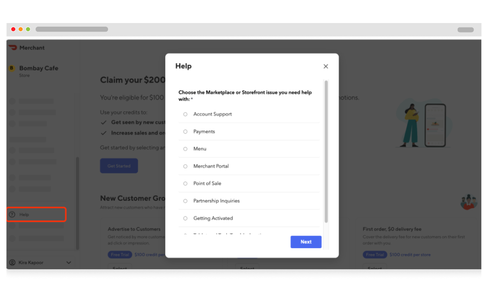Select the Payments radio option
The height and width of the screenshot is (305, 488).
pos(185,131)
